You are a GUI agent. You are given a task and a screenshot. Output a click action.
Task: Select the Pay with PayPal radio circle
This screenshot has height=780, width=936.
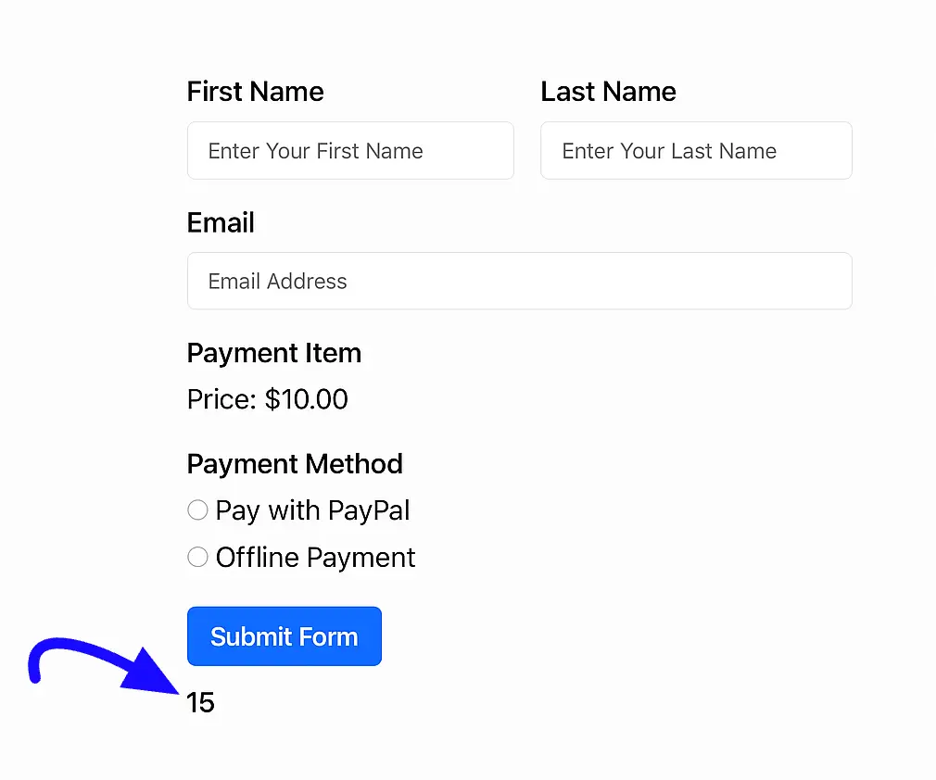[197, 510]
